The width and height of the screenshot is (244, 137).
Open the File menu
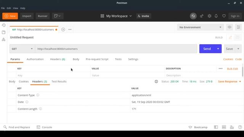click(3, 8)
